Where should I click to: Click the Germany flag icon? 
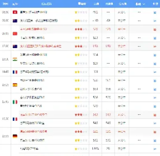[15, 136]
